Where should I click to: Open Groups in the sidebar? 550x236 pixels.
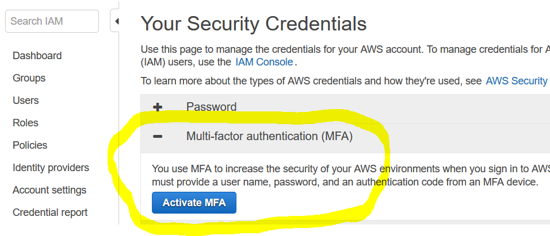tap(29, 78)
